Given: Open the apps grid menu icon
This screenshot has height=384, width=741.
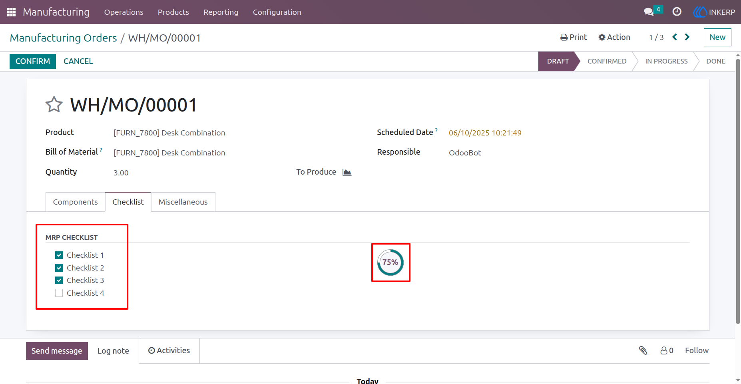Looking at the screenshot, I should coord(11,12).
